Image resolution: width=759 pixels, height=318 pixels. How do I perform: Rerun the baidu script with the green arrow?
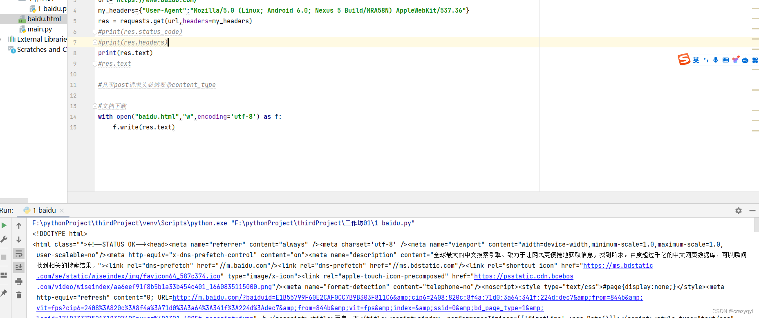[x=4, y=225]
